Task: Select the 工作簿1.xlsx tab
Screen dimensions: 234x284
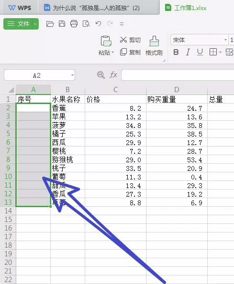Action: coord(186,8)
